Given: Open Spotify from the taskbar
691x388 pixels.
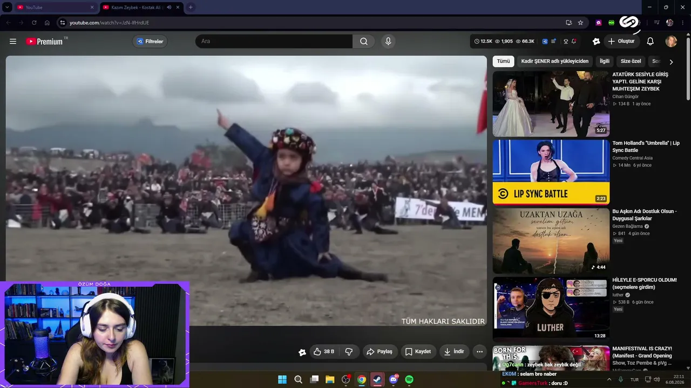Looking at the screenshot, I should pyautogui.click(x=409, y=379).
